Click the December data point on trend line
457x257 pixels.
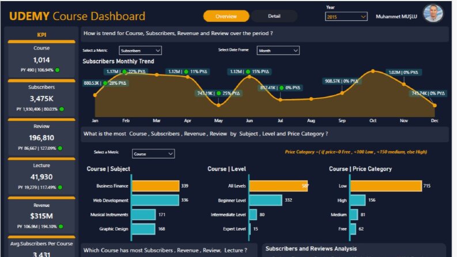tap(435, 105)
